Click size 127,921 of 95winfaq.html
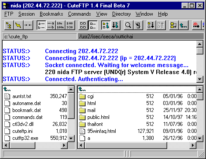This screenshot has height=159, width=206. 146,131
